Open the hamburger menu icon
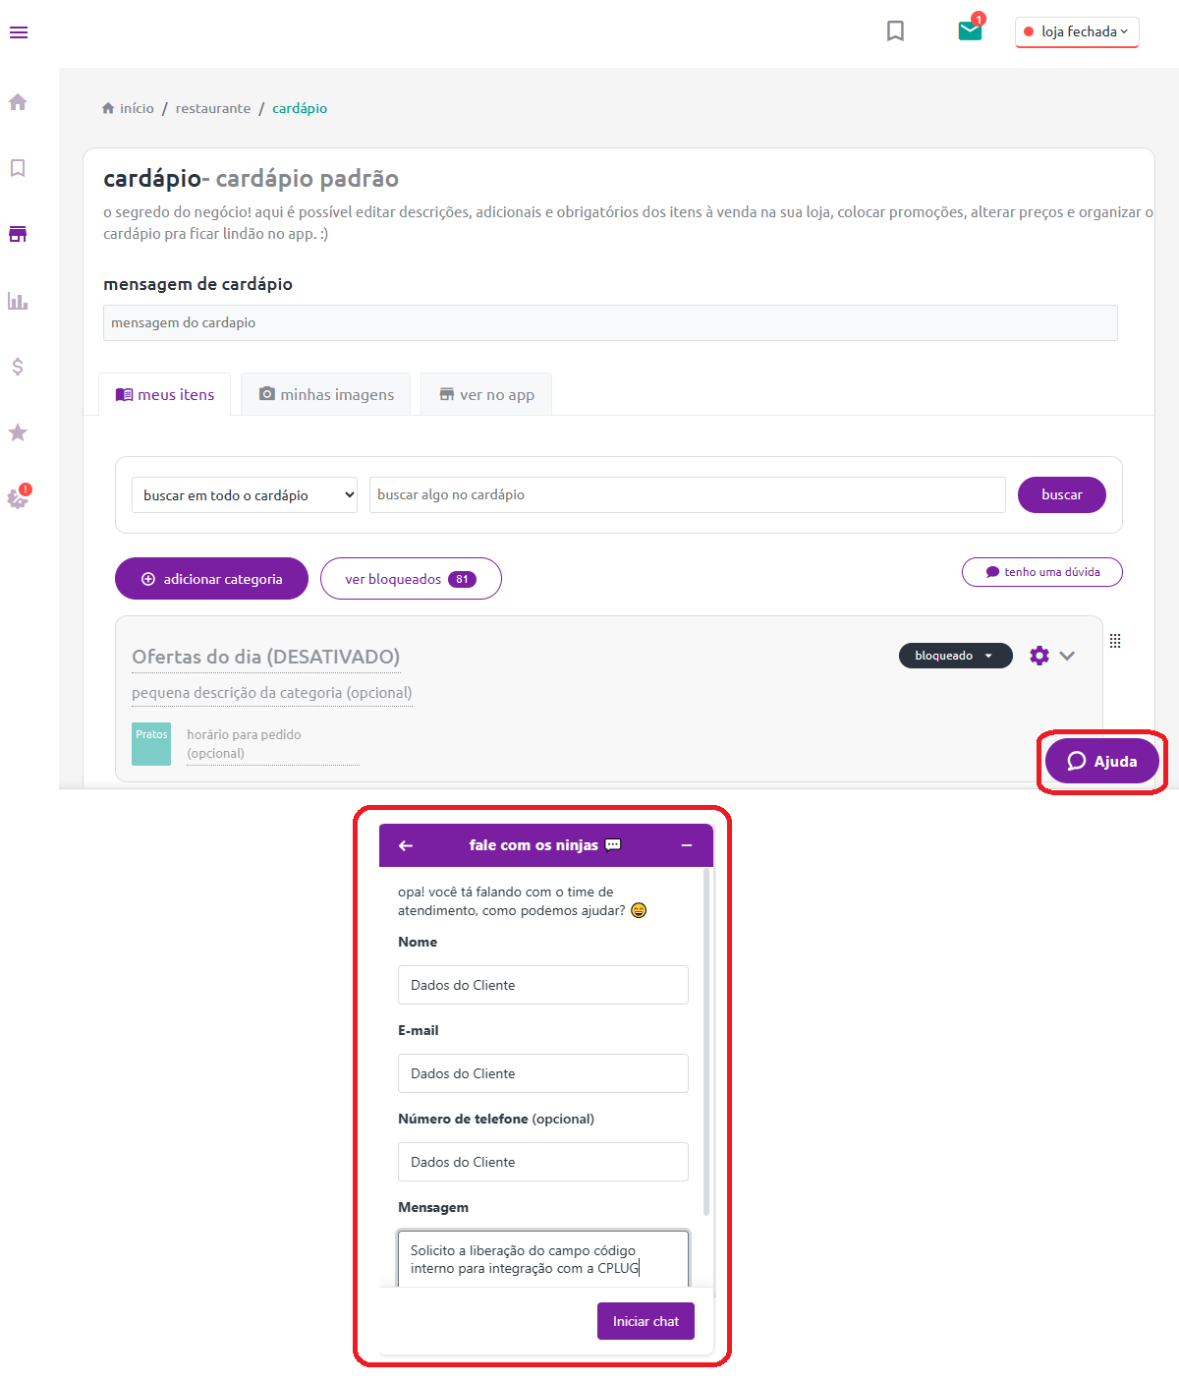The height and width of the screenshot is (1382, 1179). (x=19, y=32)
